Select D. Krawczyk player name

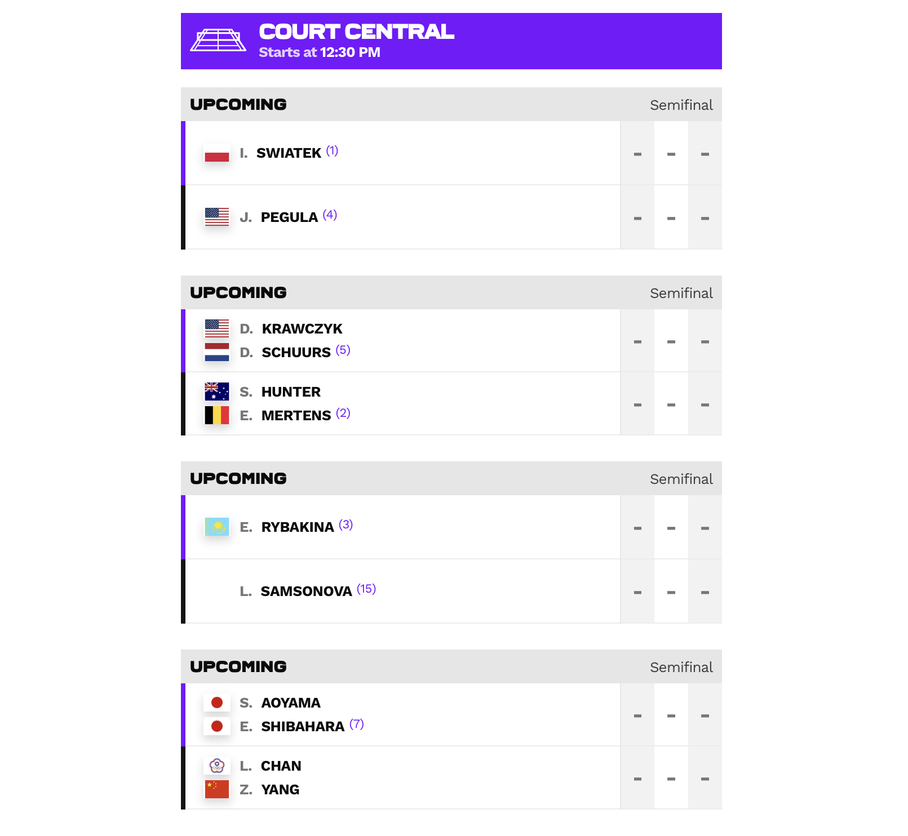(291, 328)
